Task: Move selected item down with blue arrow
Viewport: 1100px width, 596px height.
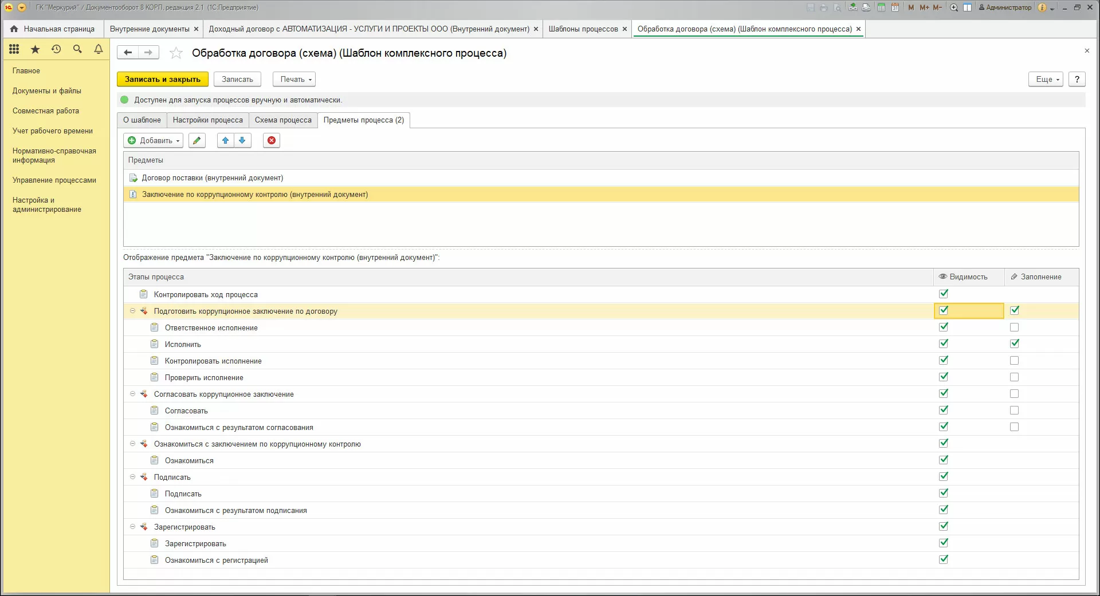Action: [242, 140]
